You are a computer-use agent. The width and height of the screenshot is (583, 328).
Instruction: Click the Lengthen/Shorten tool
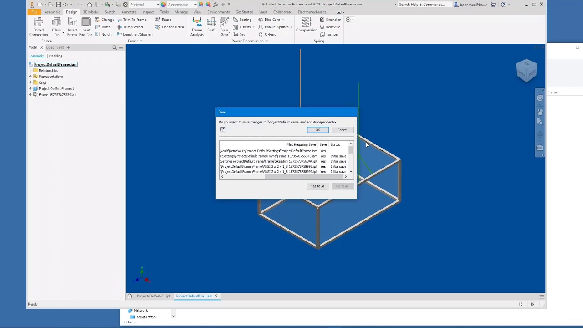(x=134, y=34)
